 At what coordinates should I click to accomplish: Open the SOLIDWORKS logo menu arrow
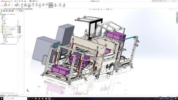(11, 1)
